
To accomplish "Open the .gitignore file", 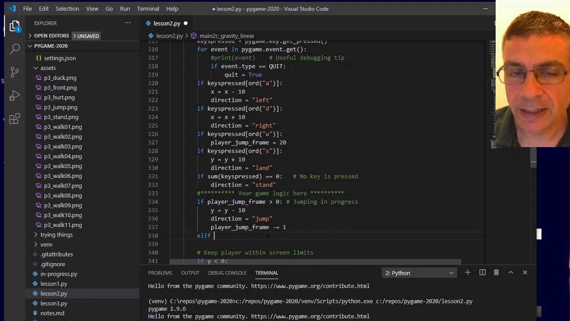I will click(53, 264).
